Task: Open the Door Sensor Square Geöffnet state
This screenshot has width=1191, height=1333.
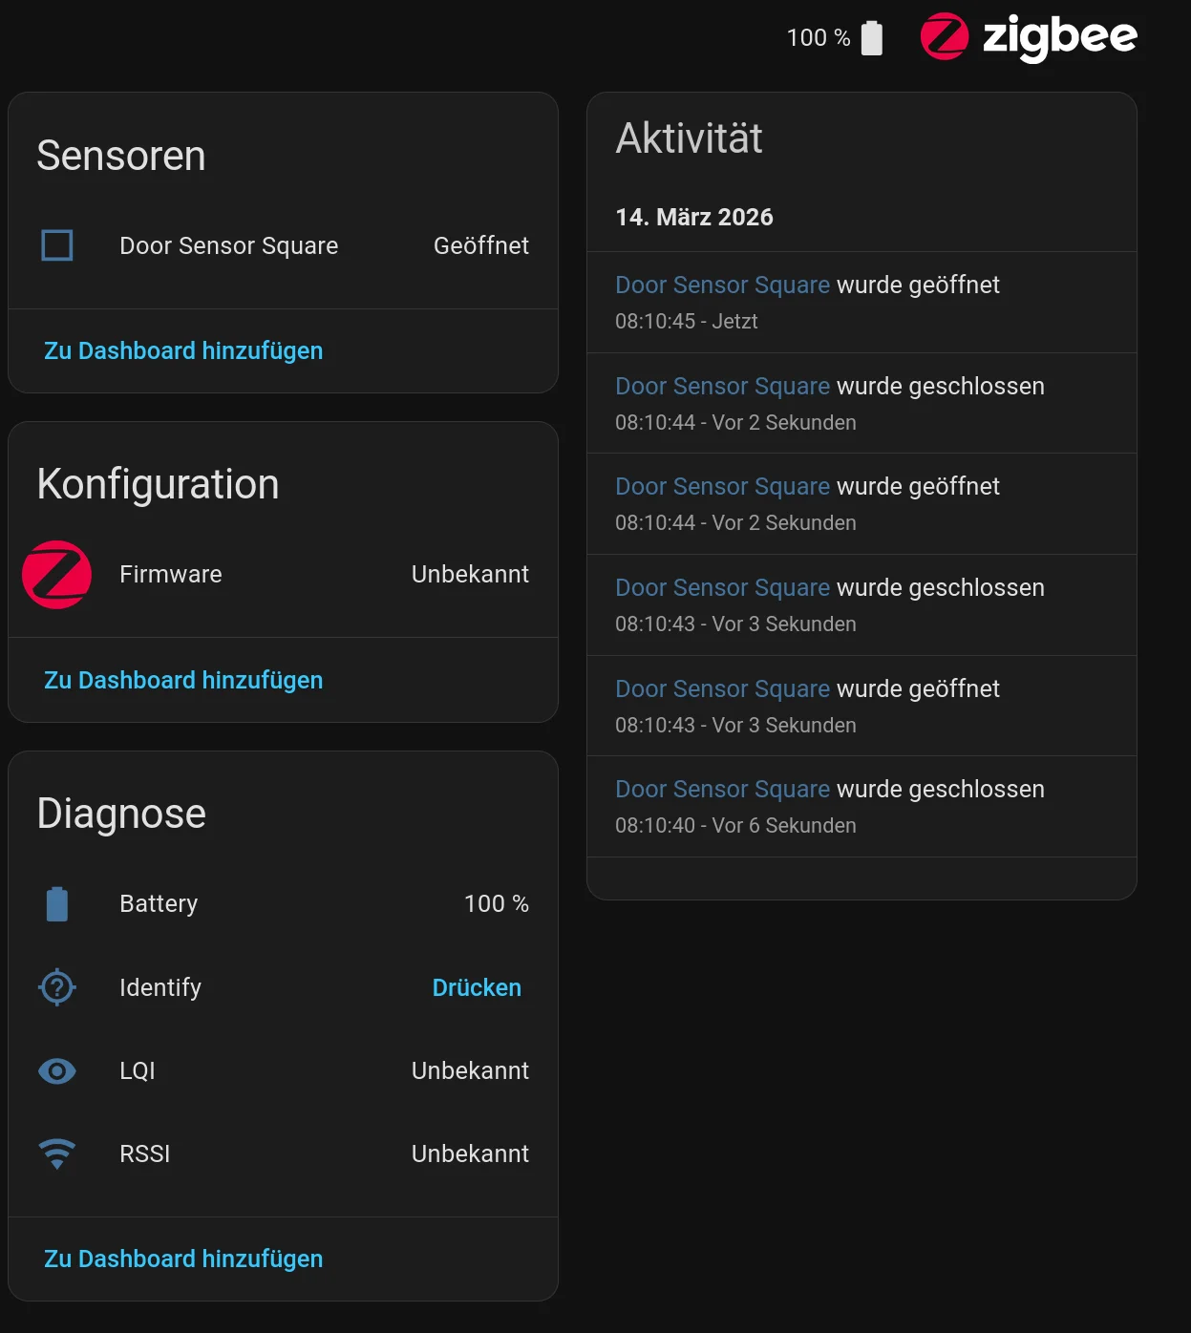Action: pyautogui.click(x=480, y=246)
